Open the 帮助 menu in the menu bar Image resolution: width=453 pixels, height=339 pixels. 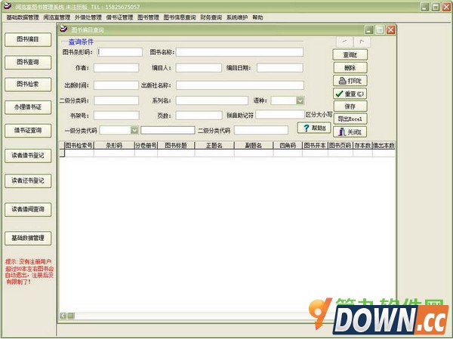click(x=257, y=17)
